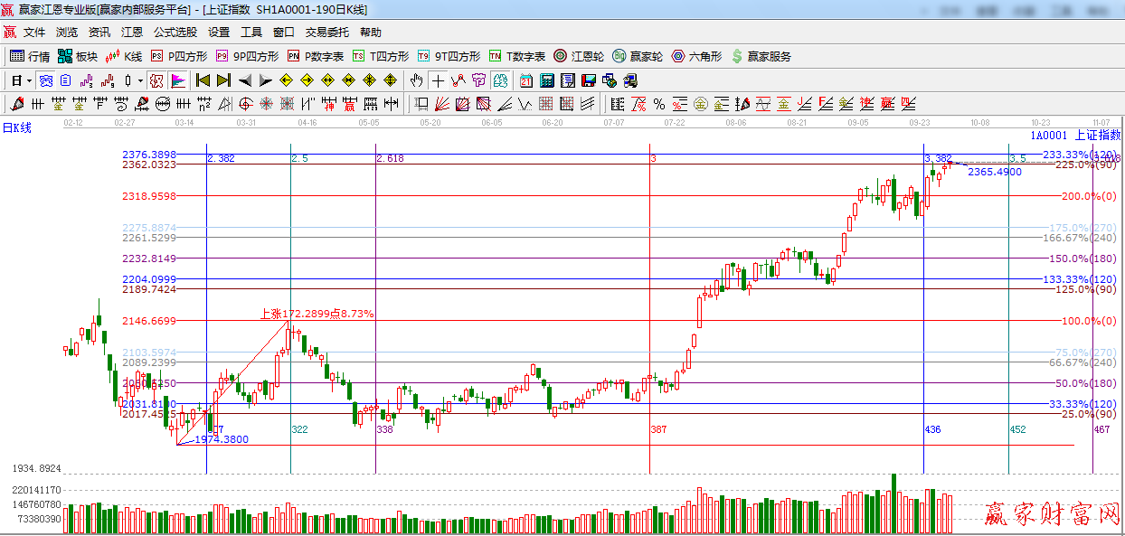Click the 赢家服务 dollar-sign icon
The height and width of the screenshot is (536, 1125).
pyautogui.click(x=737, y=56)
